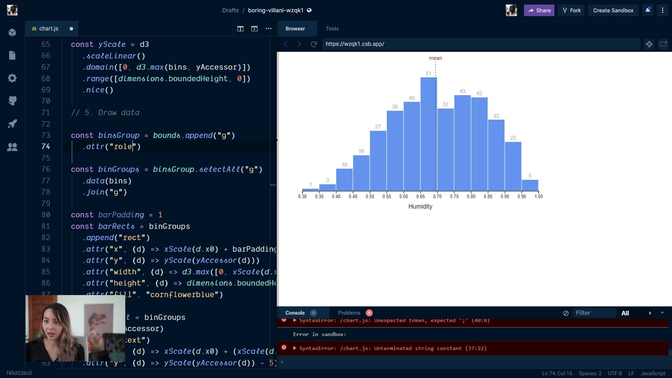The width and height of the screenshot is (672, 378).
Task: Open editor more options ellipsis menu
Action: pyautogui.click(x=268, y=29)
